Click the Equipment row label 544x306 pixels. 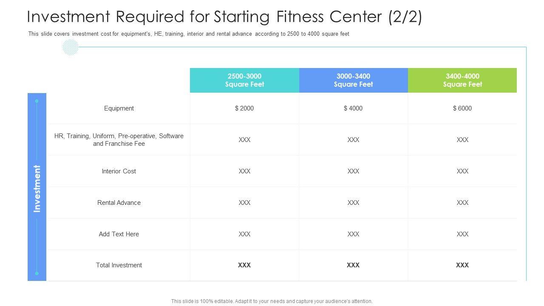(x=119, y=108)
